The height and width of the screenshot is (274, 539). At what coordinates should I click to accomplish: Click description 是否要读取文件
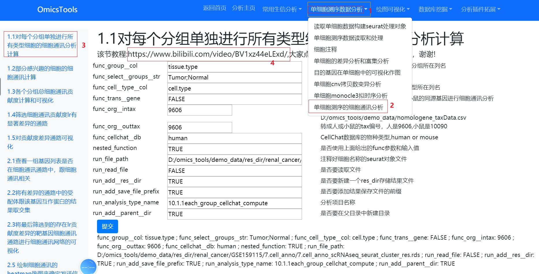click(341, 170)
